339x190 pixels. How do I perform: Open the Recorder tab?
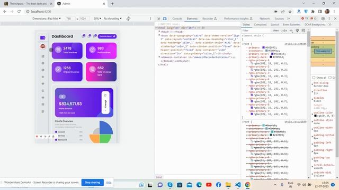[x=209, y=18]
